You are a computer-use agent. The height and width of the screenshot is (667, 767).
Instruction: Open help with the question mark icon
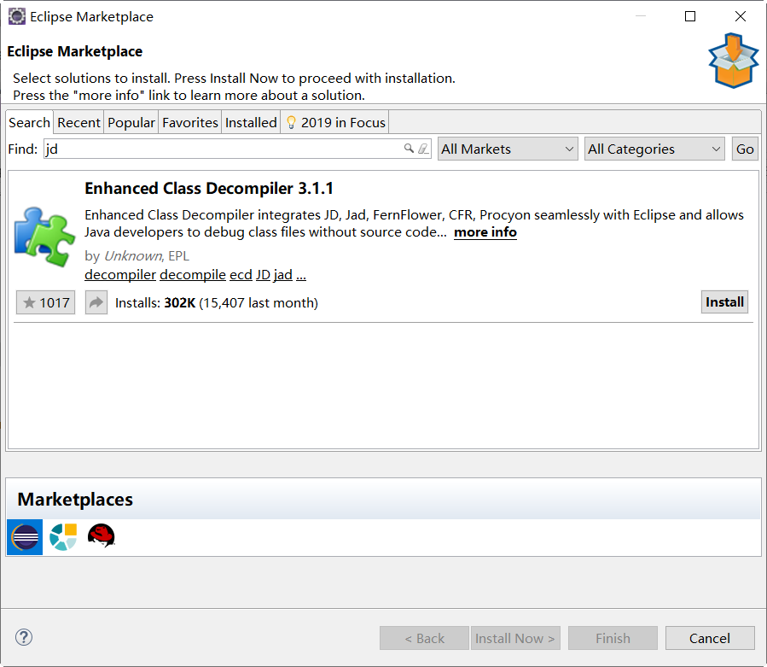[x=24, y=637]
